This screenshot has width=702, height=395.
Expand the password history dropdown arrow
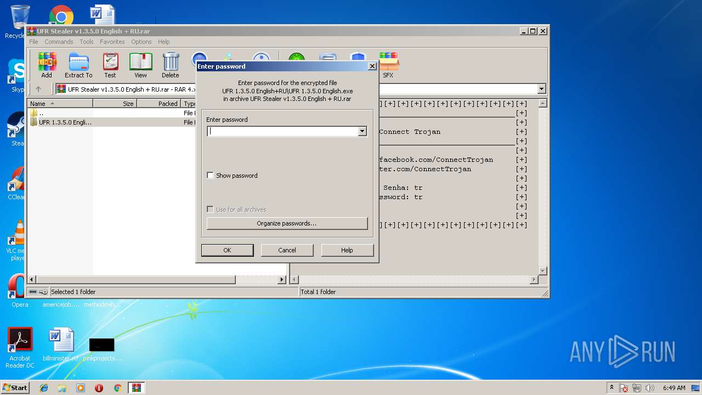(x=362, y=131)
